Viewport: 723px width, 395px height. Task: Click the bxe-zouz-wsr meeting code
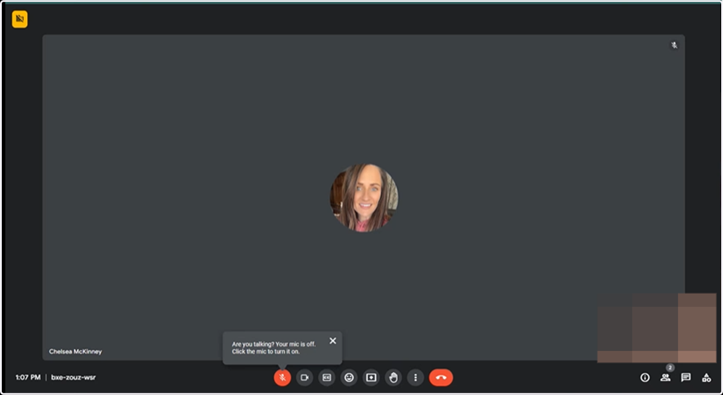click(74, 378)
